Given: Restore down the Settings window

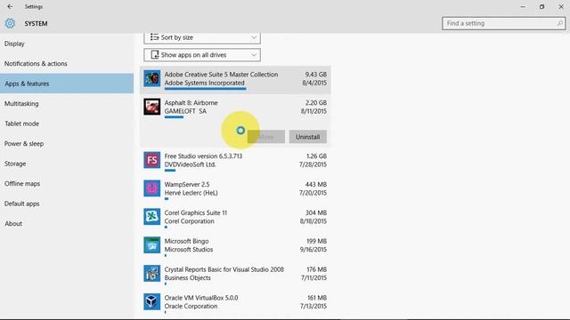Looking at the screenshot, I should coord(541,6).
